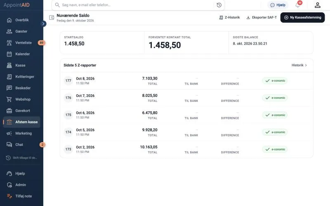Screen dimensions: 330x206
Task: Click Eksporter SAF-T button
Action: pos(262,17)
